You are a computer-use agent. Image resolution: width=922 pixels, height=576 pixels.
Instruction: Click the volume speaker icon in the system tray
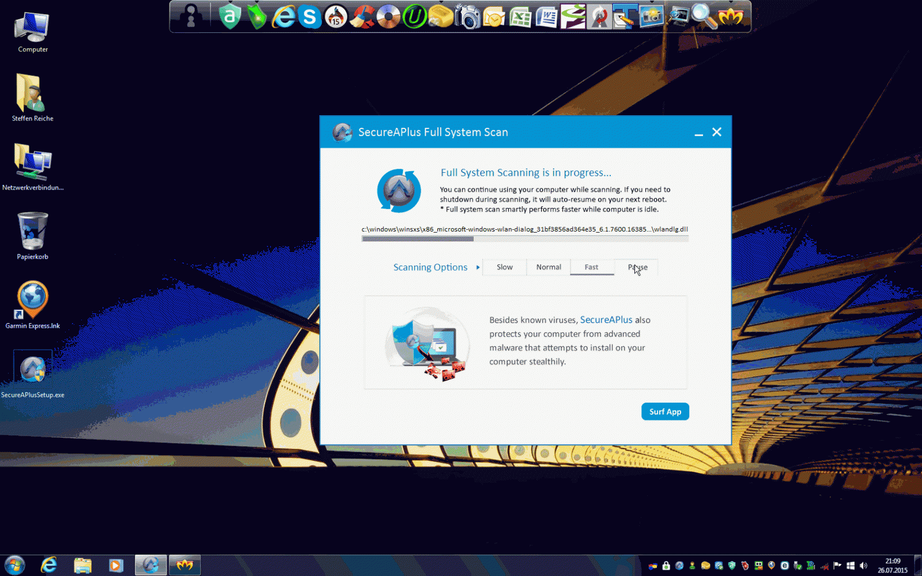(863, 566)
